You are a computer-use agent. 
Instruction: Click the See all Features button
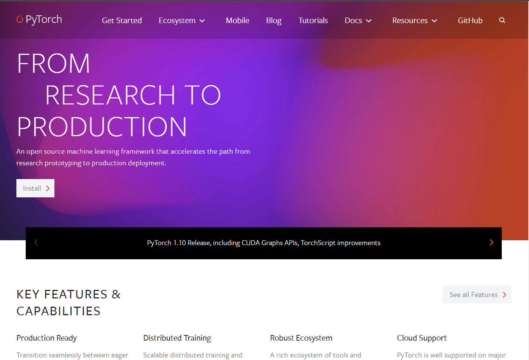[477, 294]
